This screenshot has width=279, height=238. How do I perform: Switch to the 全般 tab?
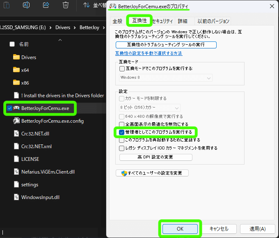(117, 21)
